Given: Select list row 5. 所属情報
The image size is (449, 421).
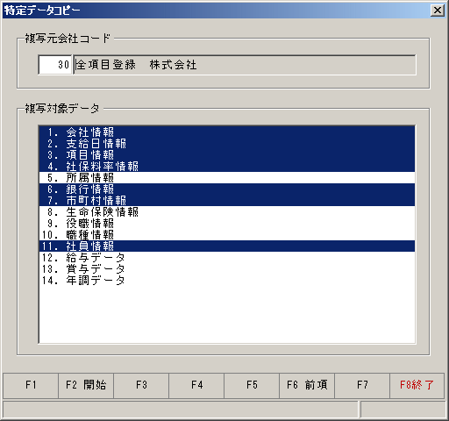Looking at the screenshot, I should 227,177.
